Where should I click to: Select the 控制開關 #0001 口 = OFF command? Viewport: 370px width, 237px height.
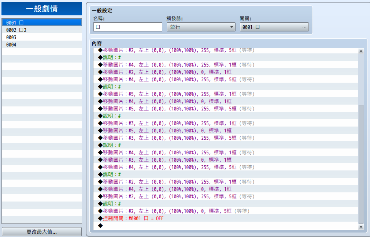pyautogui.click(x=226, y=218)
